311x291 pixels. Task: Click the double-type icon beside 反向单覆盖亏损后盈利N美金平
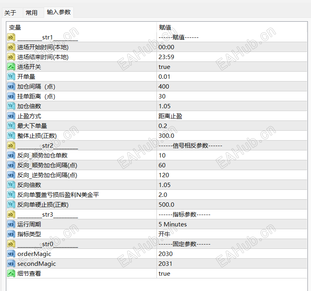tap(11, 195)
